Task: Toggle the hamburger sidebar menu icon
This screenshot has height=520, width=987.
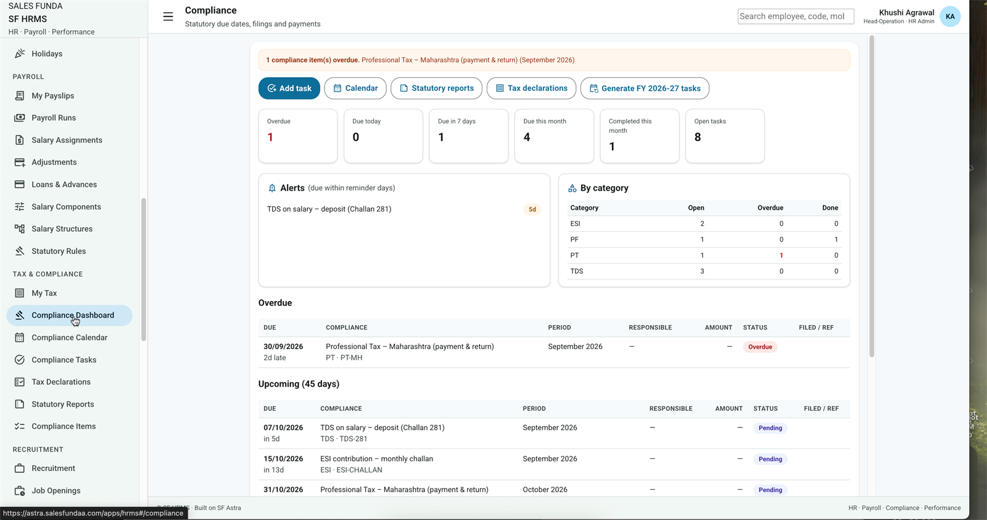Action: click(x=168, y=17)
